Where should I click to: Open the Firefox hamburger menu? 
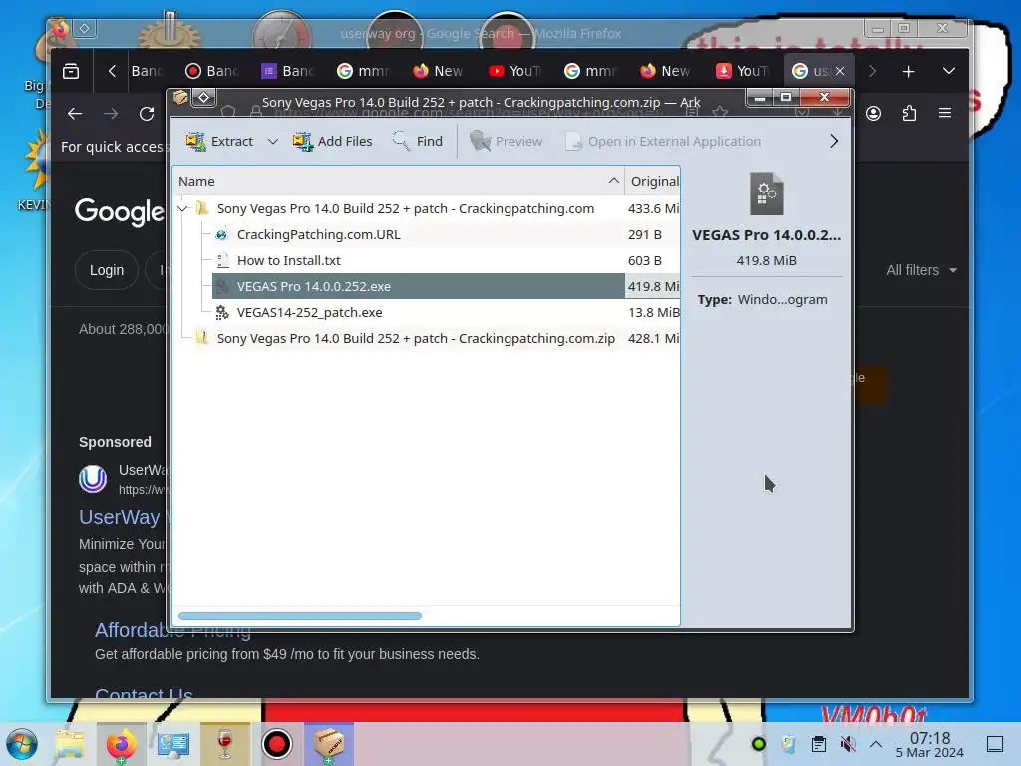(945, 113)
